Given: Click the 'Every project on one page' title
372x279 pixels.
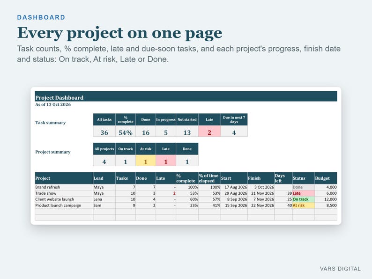Looking at the screenshot, I should tap(119, 33).
